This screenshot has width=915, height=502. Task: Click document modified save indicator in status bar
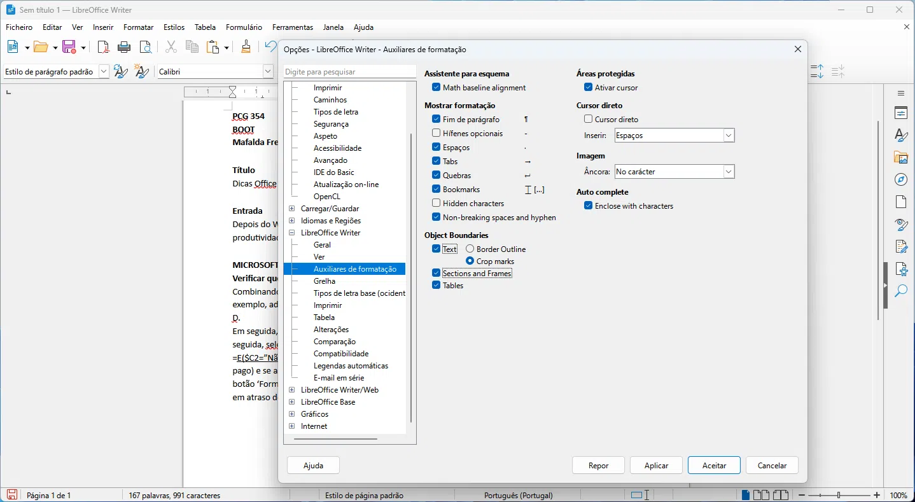click(11, 495)
